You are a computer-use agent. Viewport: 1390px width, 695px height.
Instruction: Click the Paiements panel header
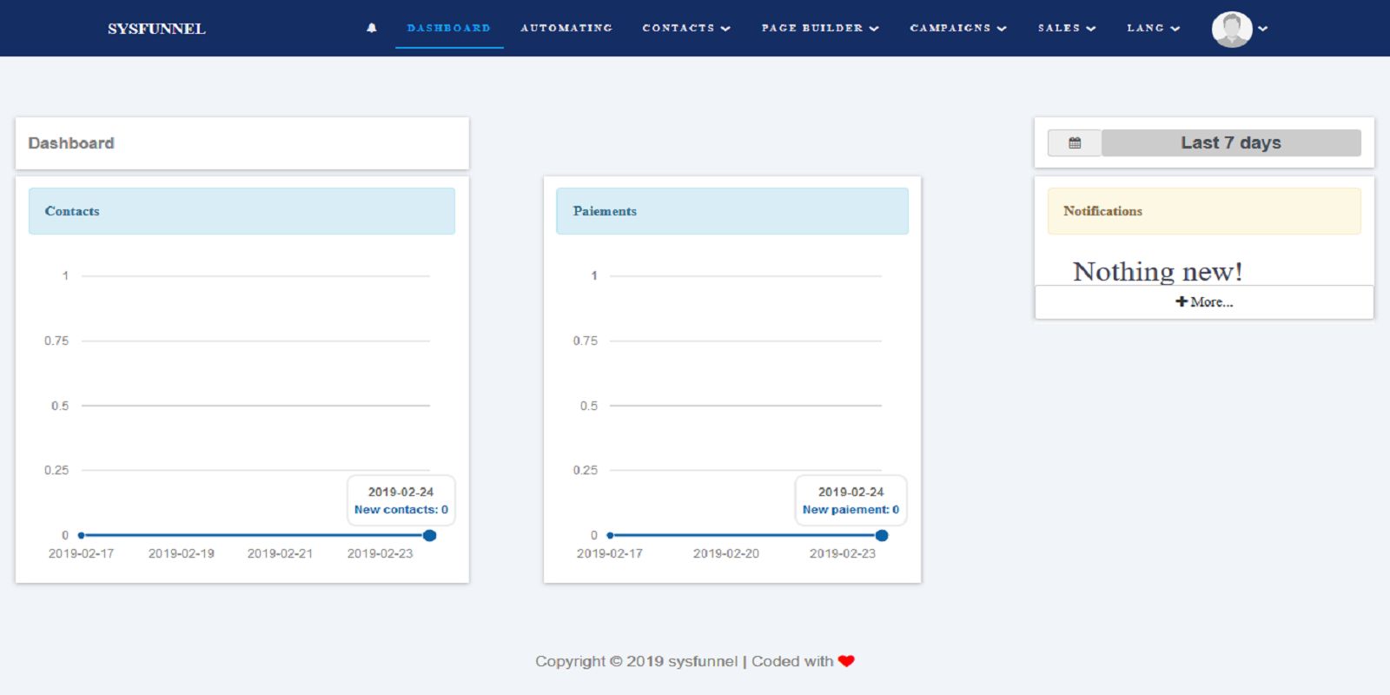[x=731, y=211]
